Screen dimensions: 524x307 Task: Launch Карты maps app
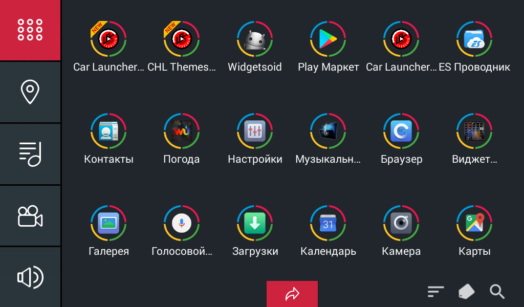(x=474, y=223)
